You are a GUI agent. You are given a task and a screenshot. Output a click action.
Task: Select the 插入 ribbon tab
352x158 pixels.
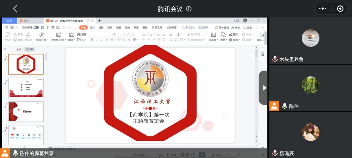coord(92,27)
